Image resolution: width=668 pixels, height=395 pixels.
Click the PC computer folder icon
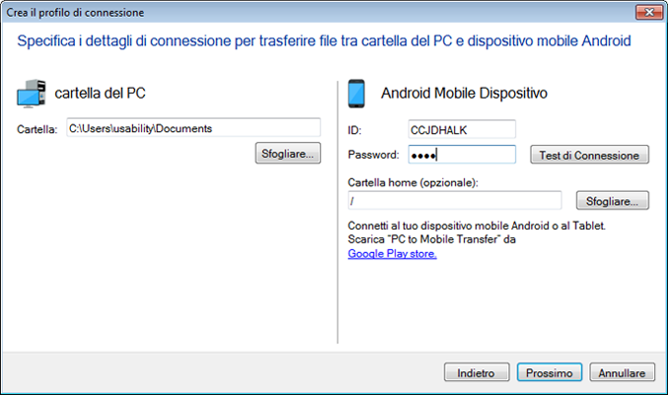click(x=33, y=94)
